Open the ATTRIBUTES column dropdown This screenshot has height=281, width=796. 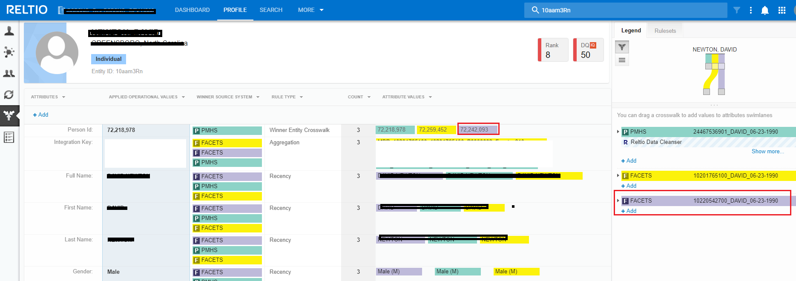(48, 97)
